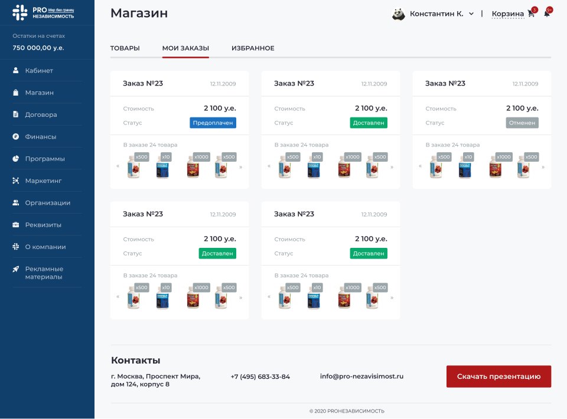
Task: Click the Отменен status badge
Action: click(x=522, y=123)
